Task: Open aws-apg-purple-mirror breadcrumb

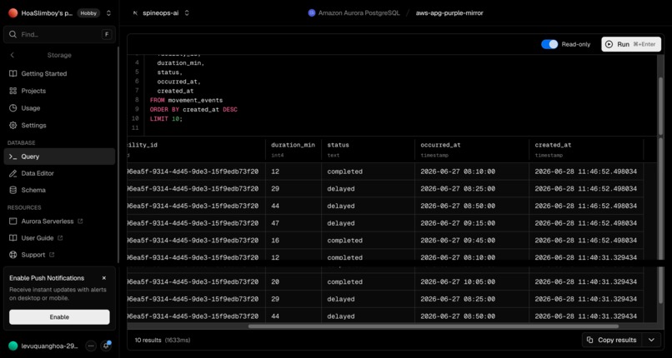Action: click(x=449, y=12)
